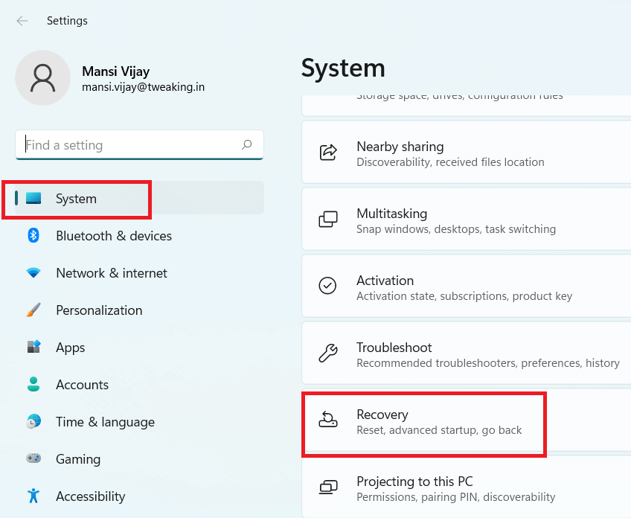Click 'Reset, advanced startup, go back' description
The image size is (631, 518).
[439, 430]
